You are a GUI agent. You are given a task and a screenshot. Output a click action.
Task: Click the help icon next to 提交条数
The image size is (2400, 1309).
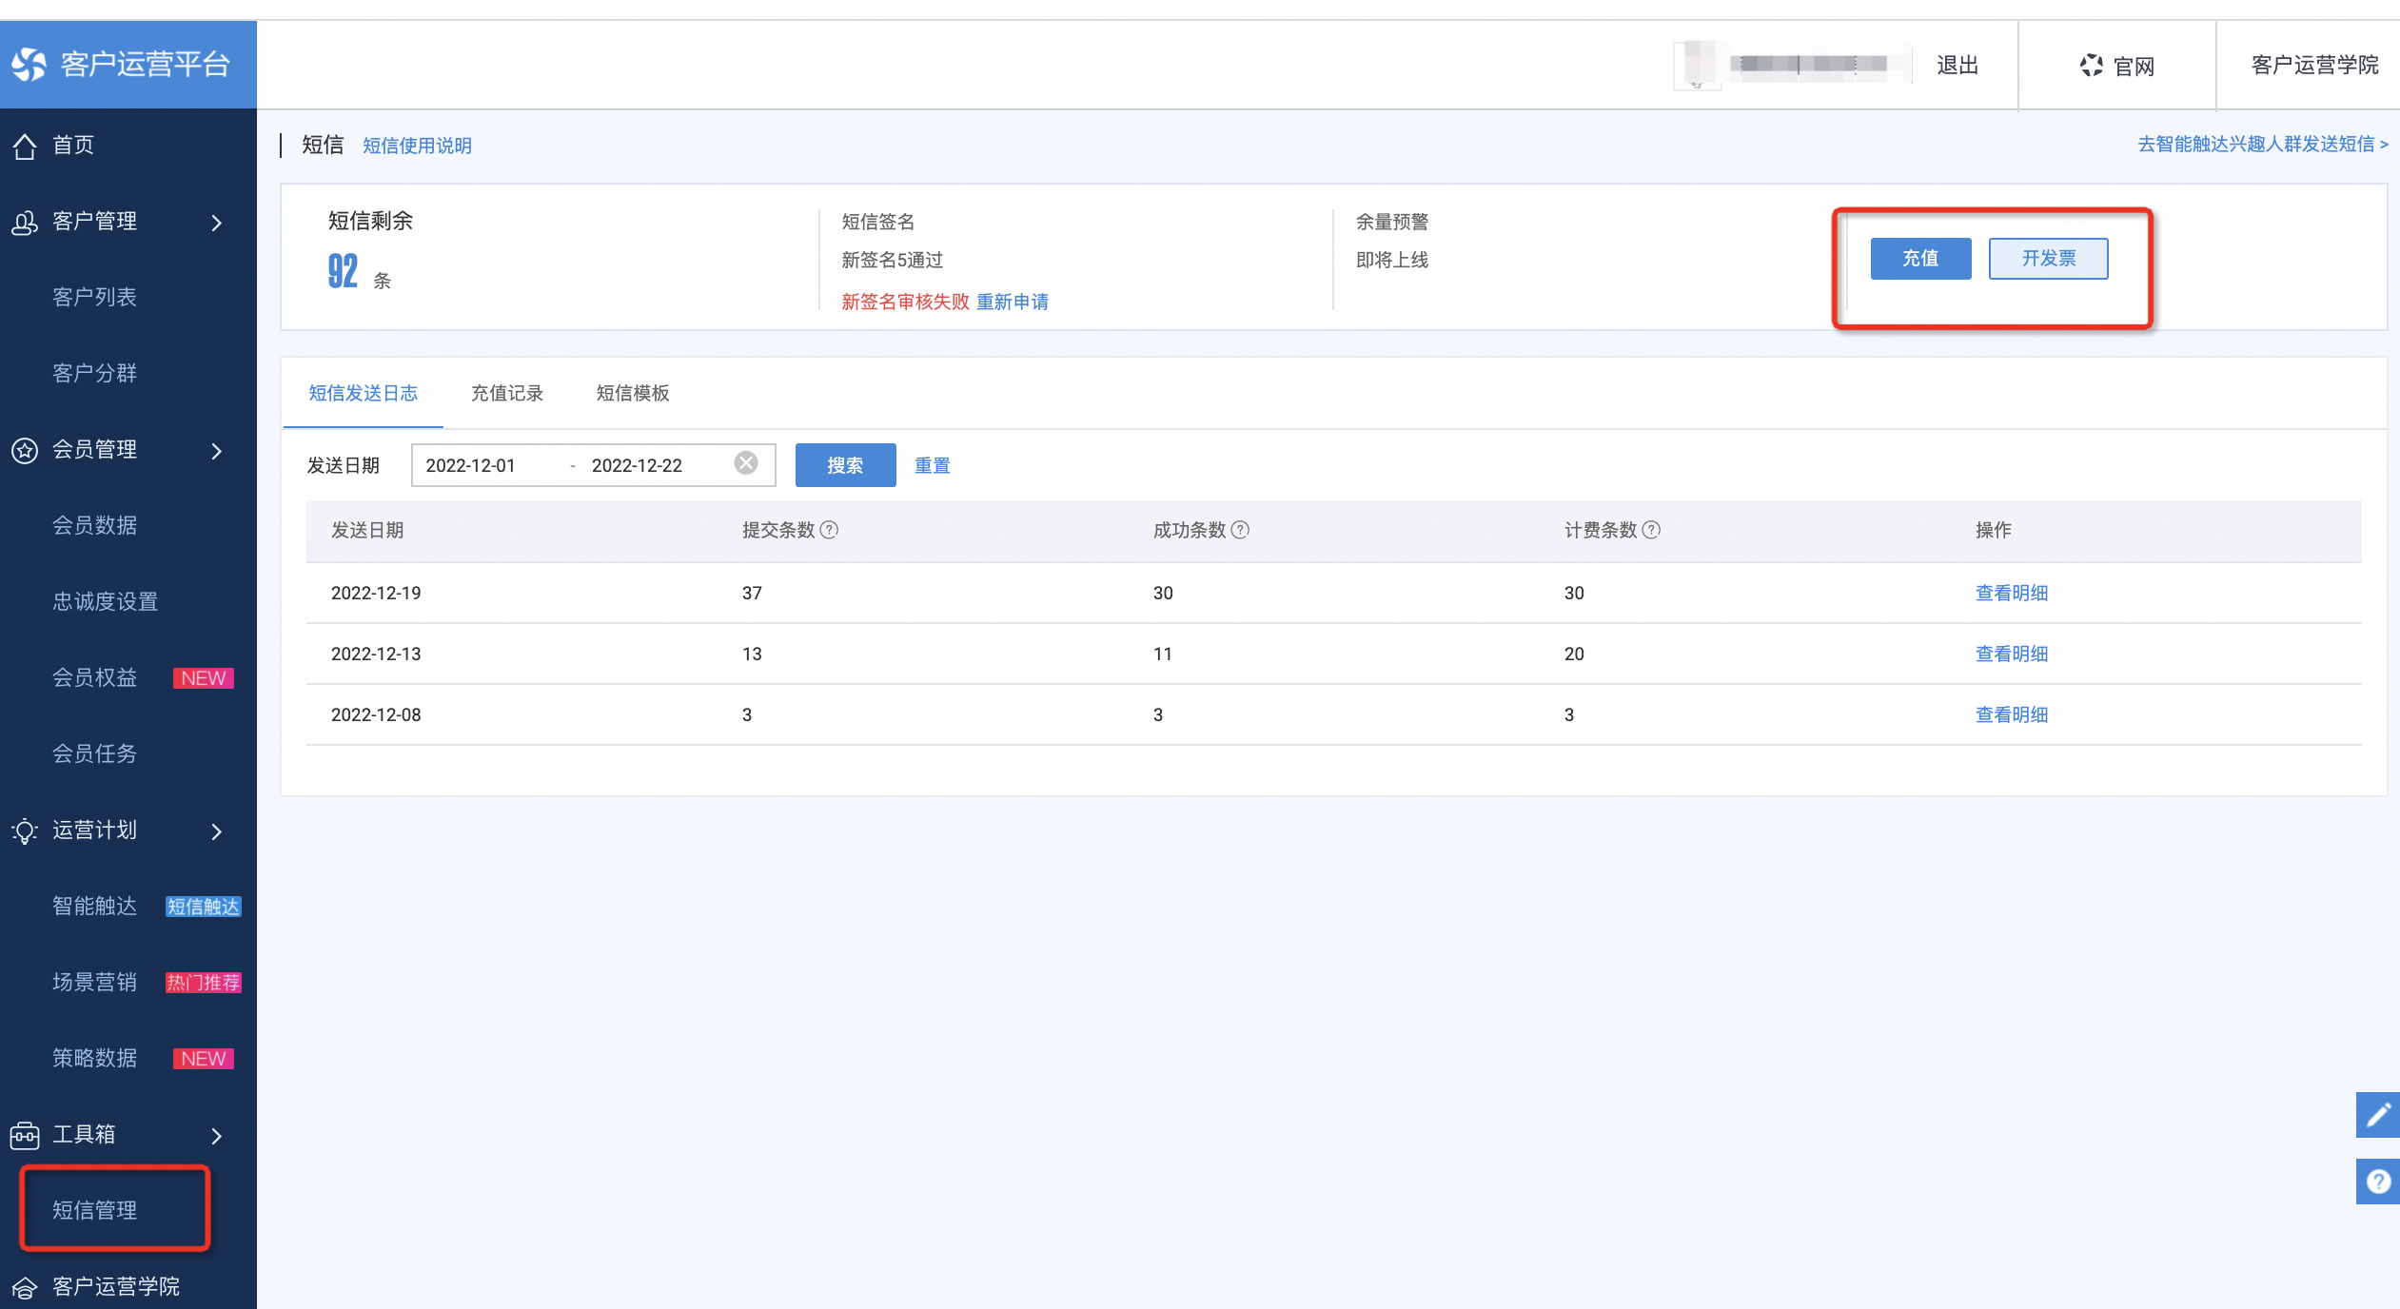(x=829, y=530)
